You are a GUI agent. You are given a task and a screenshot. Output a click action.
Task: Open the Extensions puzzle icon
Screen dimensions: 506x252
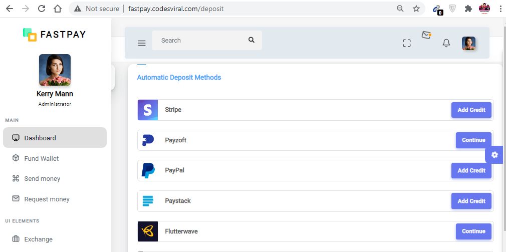coord(468,9)
